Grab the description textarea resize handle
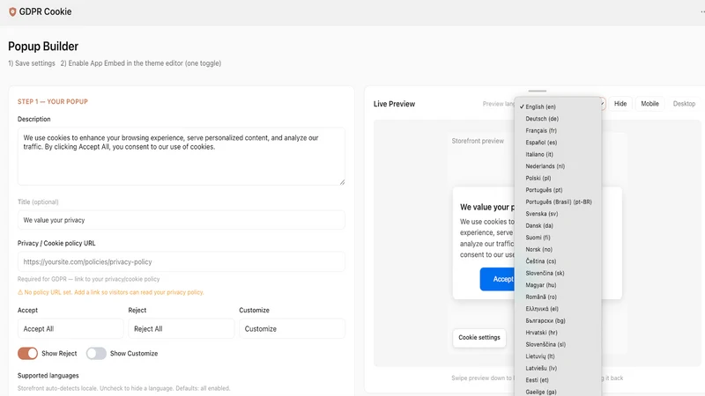 [x=342, y=182]
